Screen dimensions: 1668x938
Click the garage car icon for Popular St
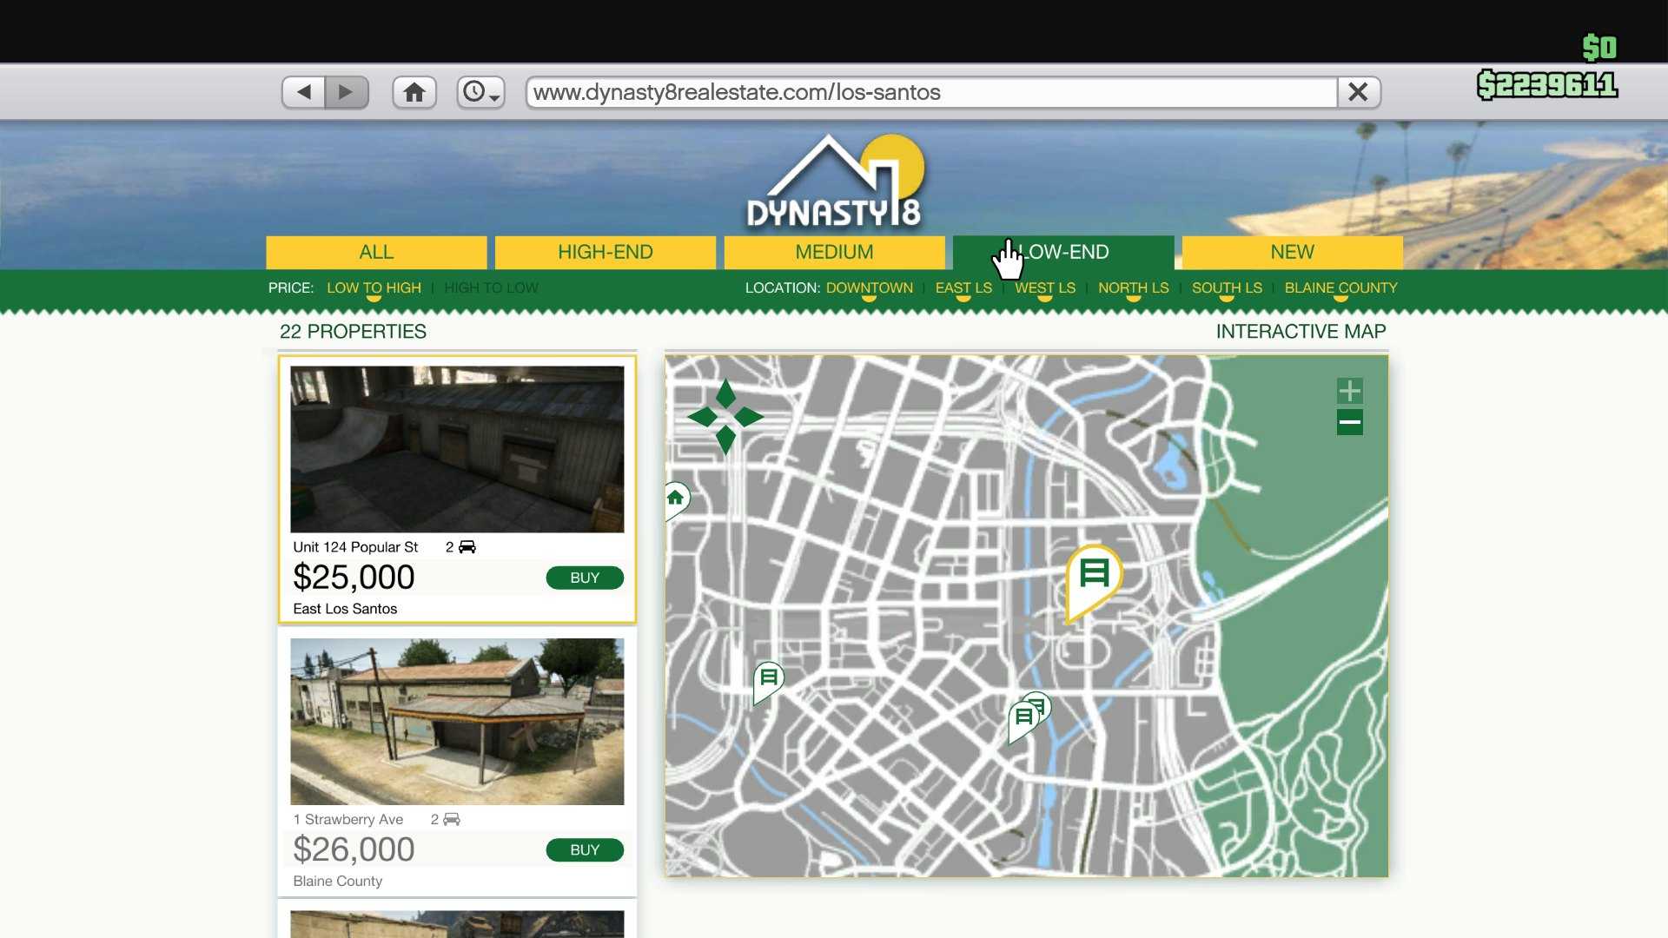point(467,546)
